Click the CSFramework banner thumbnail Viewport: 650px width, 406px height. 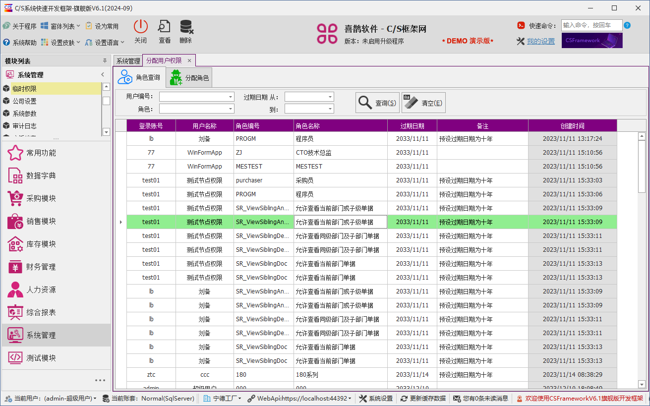[592, 41]
